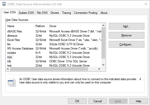
Task: Open the Drivers tab
Action: point(55,13)
